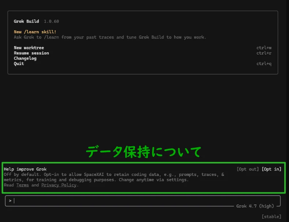This screenshot has width=289, height=222.
Task: Click the Help improve Grok heading
Action: point(25,169)
